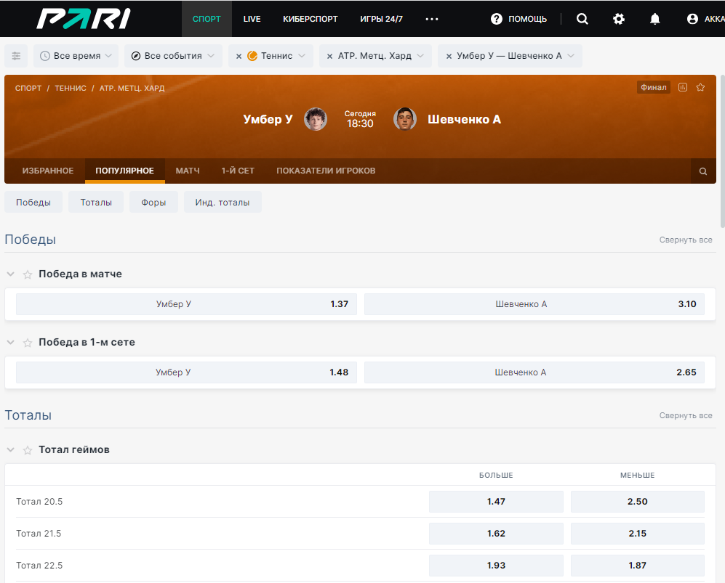Open ИГРЫ 24/7 section
This screenshot has width=725, height=583.
click(x=382, y=19)
